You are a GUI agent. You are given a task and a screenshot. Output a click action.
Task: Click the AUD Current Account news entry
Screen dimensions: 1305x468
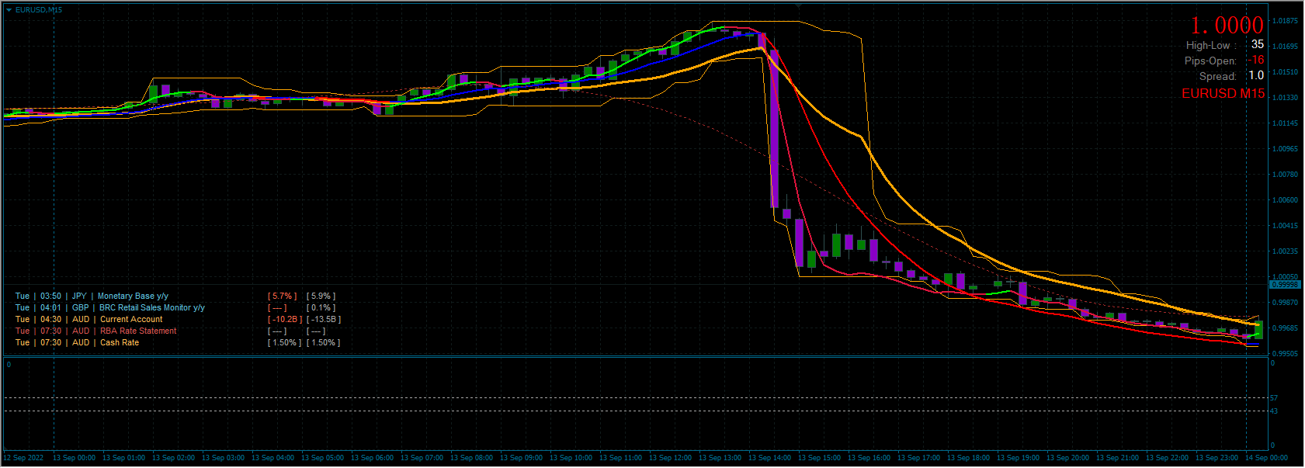131,319
